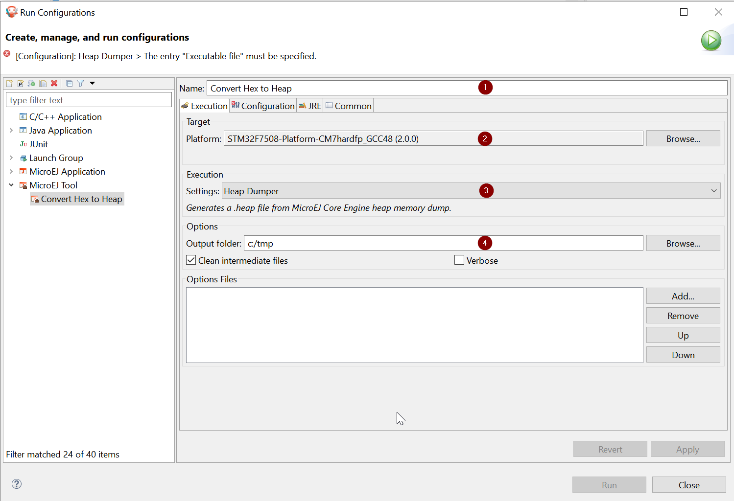Duplicate the selected launch configuration
This screenshot has height=501, width=734.
(43, 84)
